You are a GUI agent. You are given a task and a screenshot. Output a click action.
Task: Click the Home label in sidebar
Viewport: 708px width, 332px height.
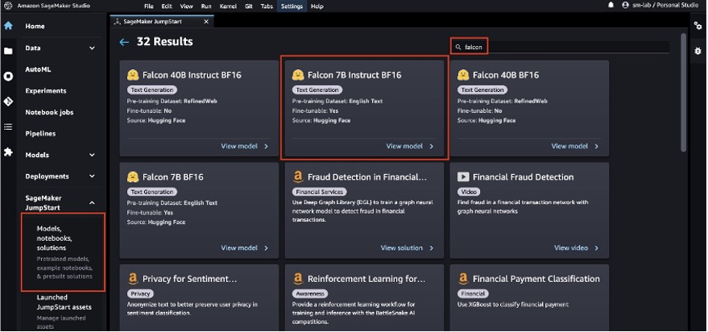35,27
